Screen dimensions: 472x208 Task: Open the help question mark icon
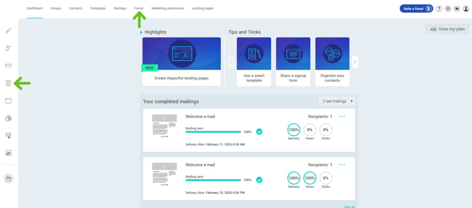coord(439,9)
